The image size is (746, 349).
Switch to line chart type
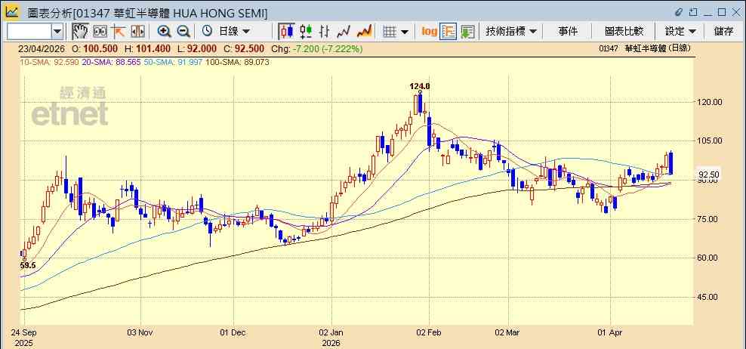click(344, 32)
